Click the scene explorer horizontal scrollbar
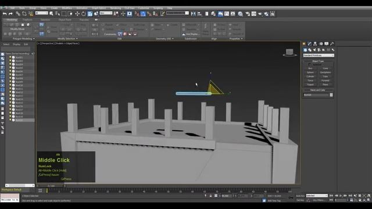Image resolution: width=372 pixels, height=209 pixels. pyautogui.click(x=20, y=185)
